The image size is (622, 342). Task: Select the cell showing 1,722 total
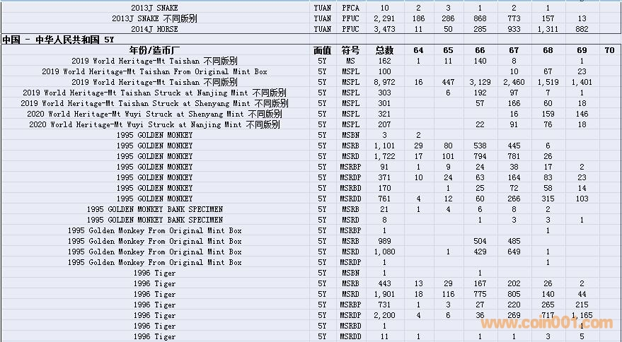(384, 156)
